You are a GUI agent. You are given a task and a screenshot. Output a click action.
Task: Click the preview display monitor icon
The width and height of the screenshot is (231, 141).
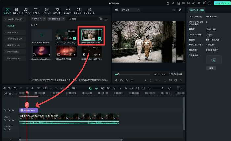point(165,80)
